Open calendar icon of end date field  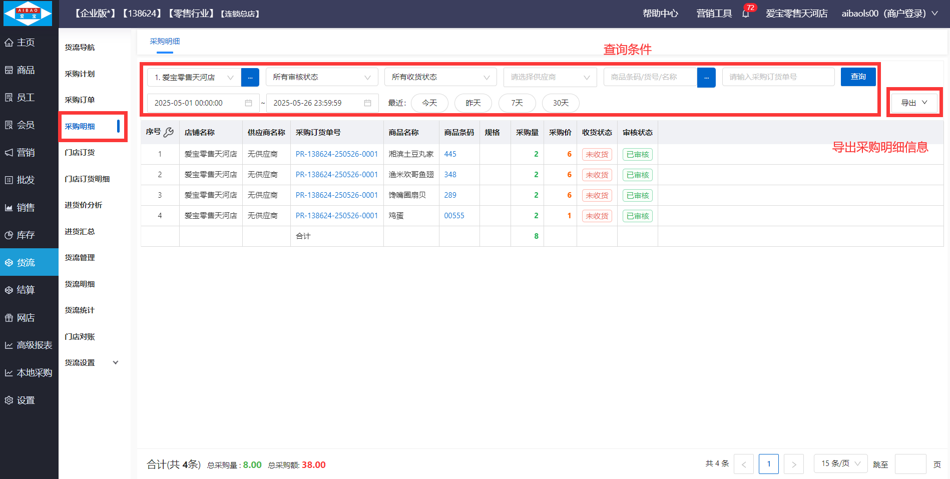point(367,103)
